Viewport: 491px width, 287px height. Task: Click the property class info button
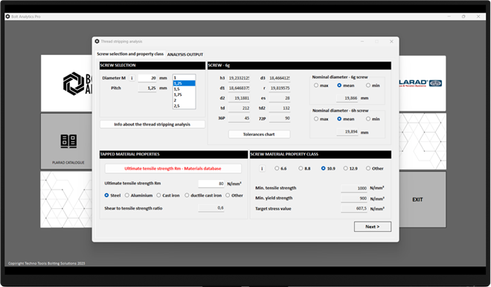pyautogui.click(x=262, y=169)
